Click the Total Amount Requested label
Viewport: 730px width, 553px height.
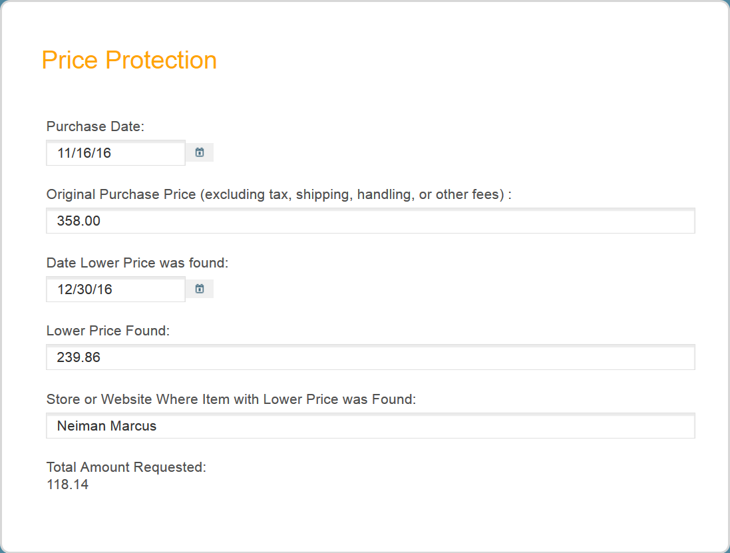pos(126,467)
